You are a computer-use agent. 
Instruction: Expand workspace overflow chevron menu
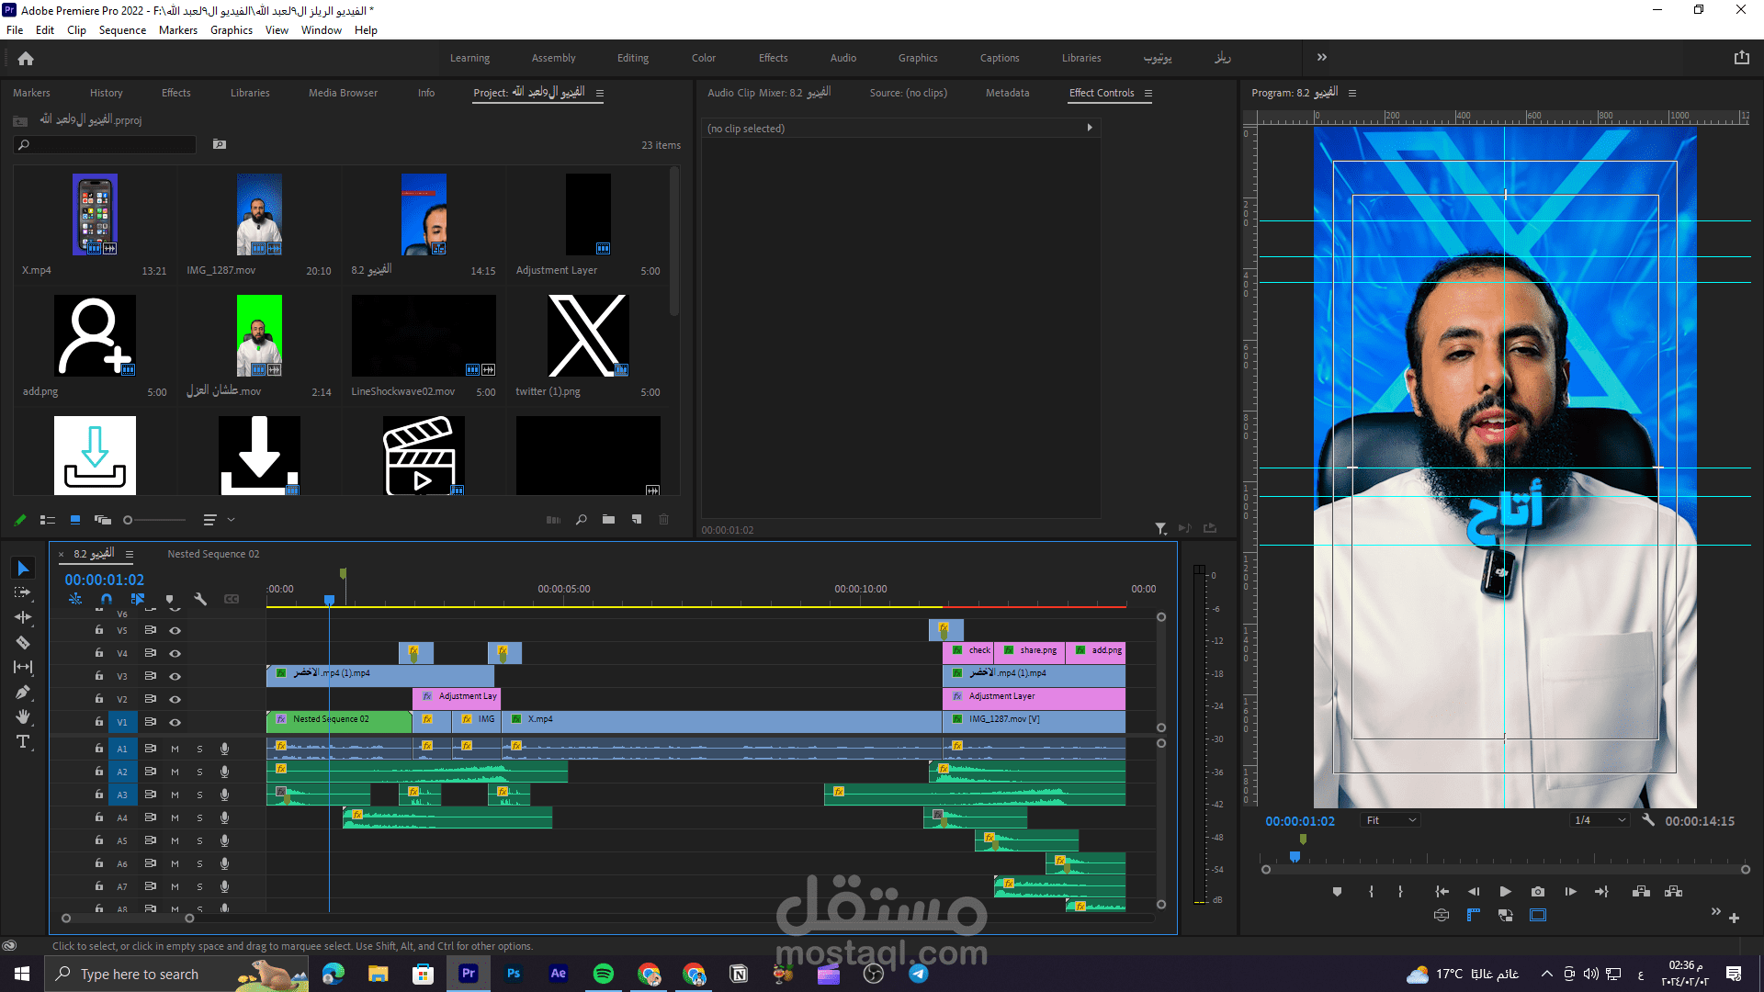click(x=1321, y=57)
